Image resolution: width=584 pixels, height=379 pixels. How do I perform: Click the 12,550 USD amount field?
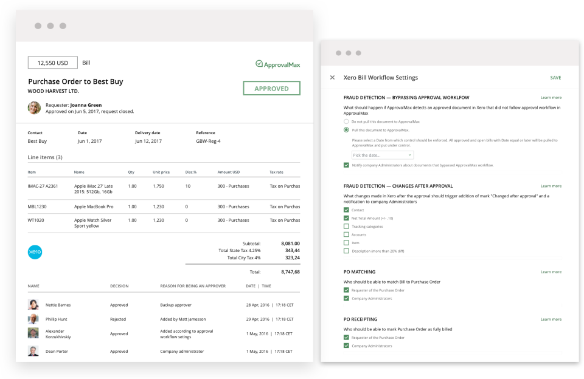point(52,63)
